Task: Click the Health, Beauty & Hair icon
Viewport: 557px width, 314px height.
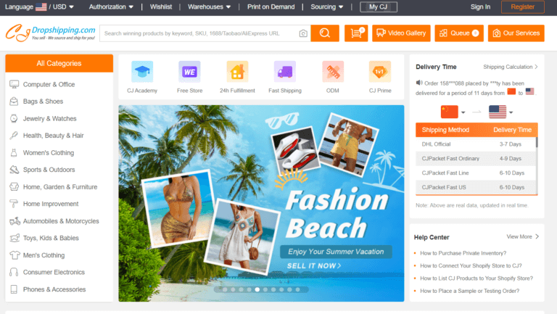Action: coord(14,136)
